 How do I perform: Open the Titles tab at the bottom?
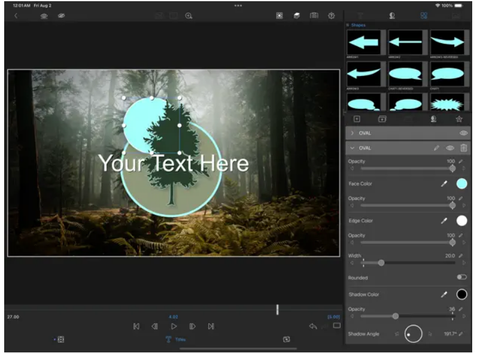tap(175, 339)
